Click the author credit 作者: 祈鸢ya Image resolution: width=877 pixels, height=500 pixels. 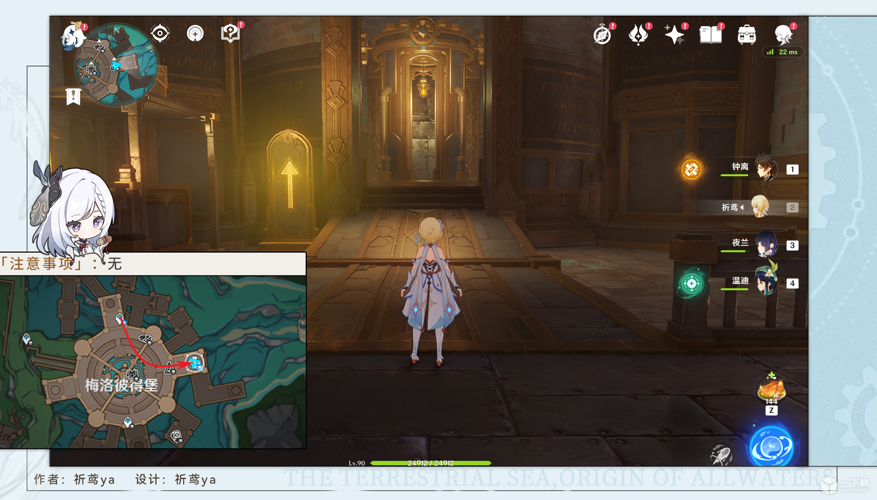point(75,479)
